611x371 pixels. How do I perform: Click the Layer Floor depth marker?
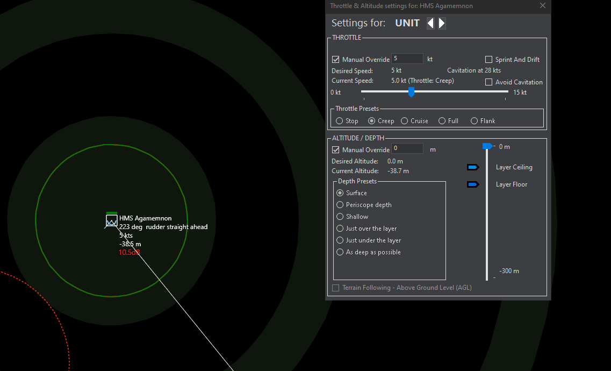[473, 184]
